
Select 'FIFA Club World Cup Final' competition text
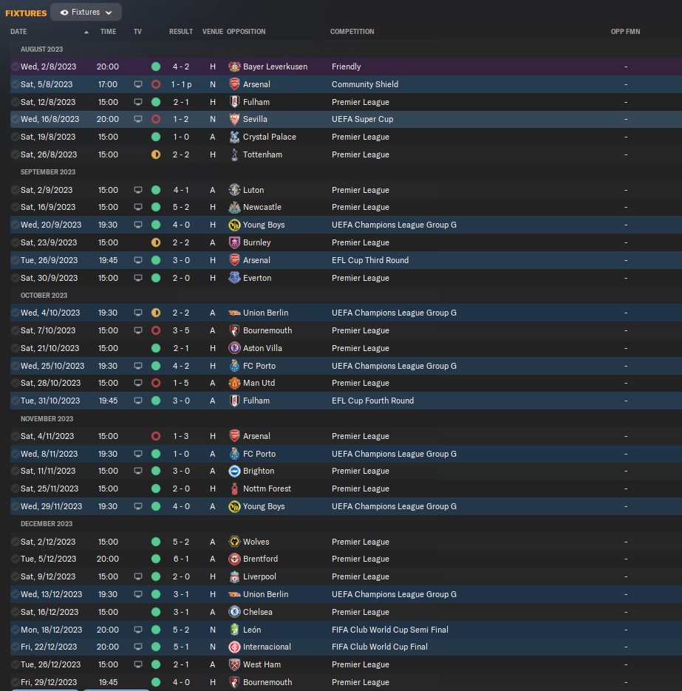(x=379, y=647)
